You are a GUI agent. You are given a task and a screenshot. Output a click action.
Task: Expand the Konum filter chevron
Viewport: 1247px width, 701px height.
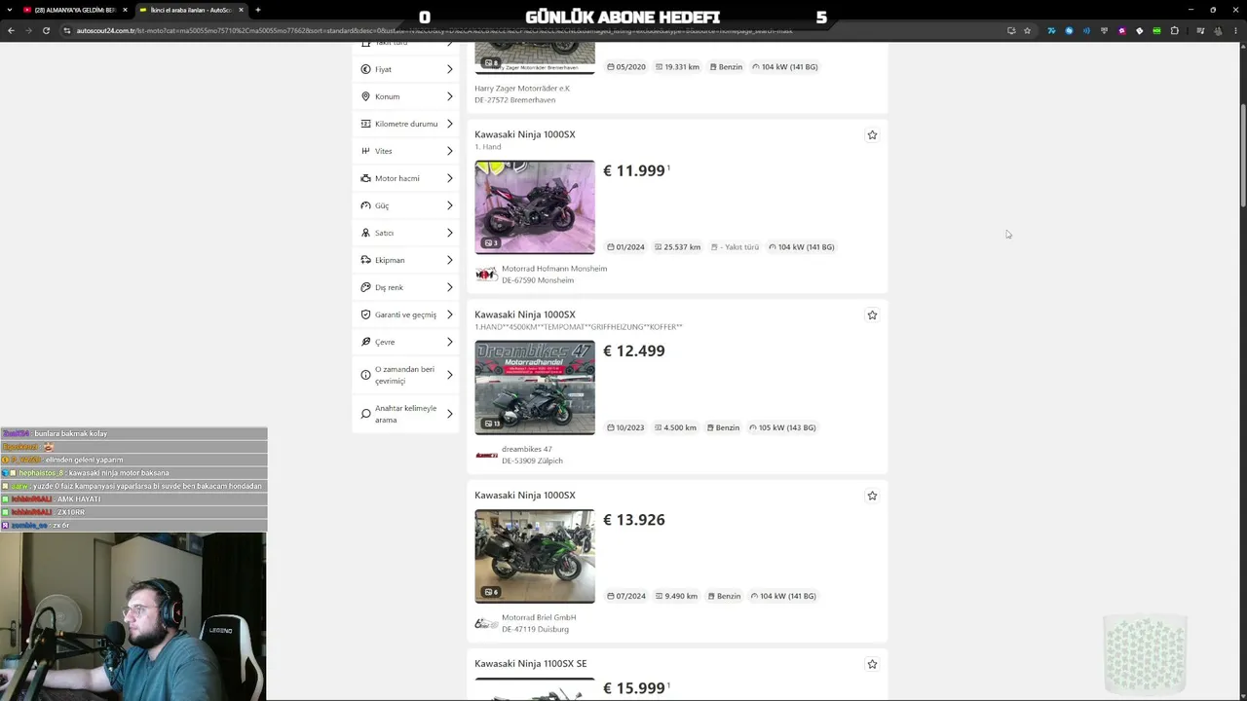pyautogui.click(x=449, y=96)
